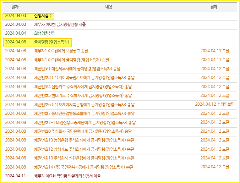Click the 2024.04.08 date in 대전세무서 row

click(16, 69)
